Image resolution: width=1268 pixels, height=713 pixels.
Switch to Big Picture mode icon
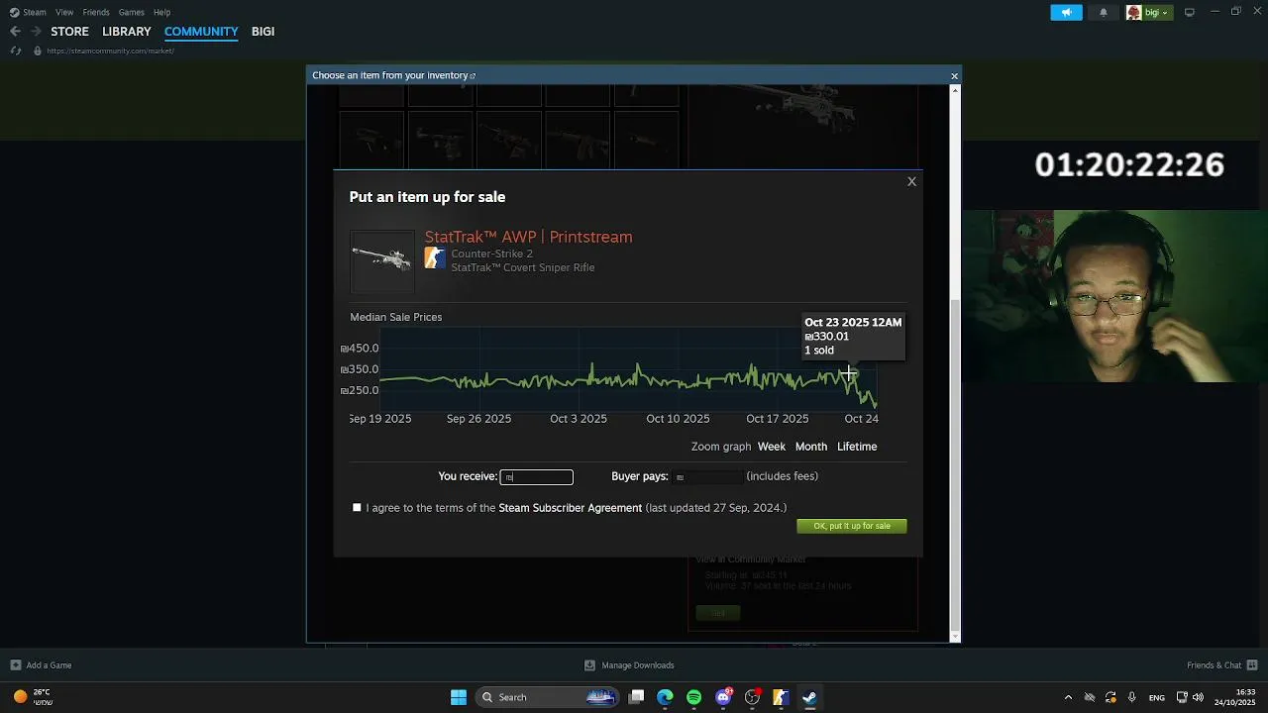(x=1189, y=12)
